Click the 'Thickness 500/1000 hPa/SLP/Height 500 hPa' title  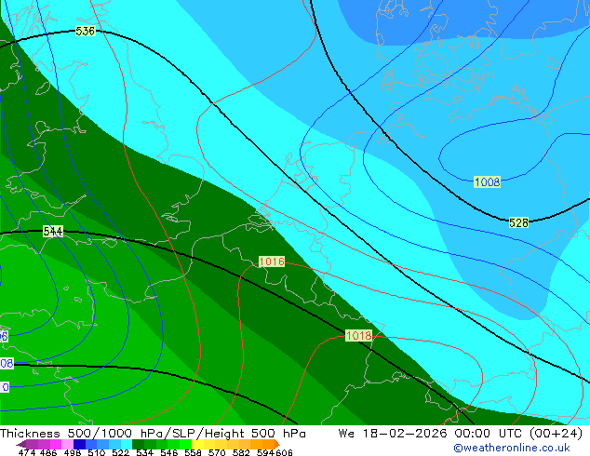[x=153, y=434]
